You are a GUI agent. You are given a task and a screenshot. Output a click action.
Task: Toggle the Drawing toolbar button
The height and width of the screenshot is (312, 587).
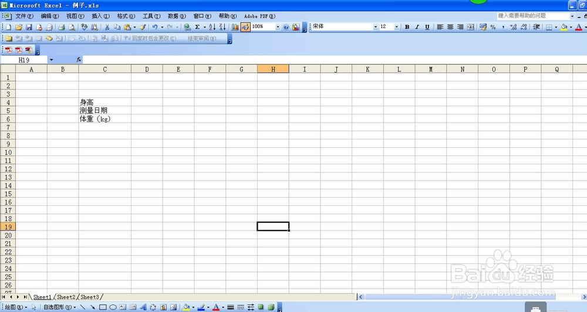(x=245, y=27)
